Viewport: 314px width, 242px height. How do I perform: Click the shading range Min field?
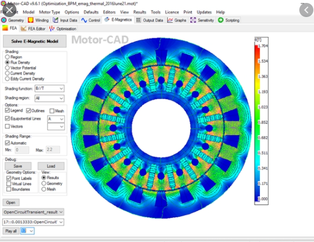tap(22, 150)
